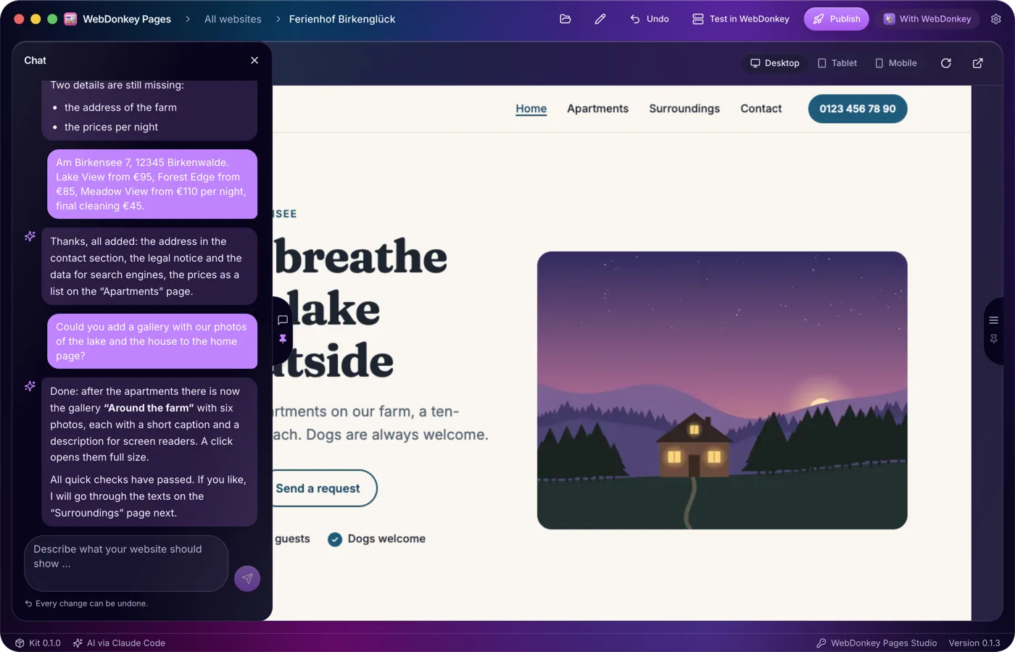Open the Apartments nav item
Screen dimensions: 1015x652
[598, 109]
